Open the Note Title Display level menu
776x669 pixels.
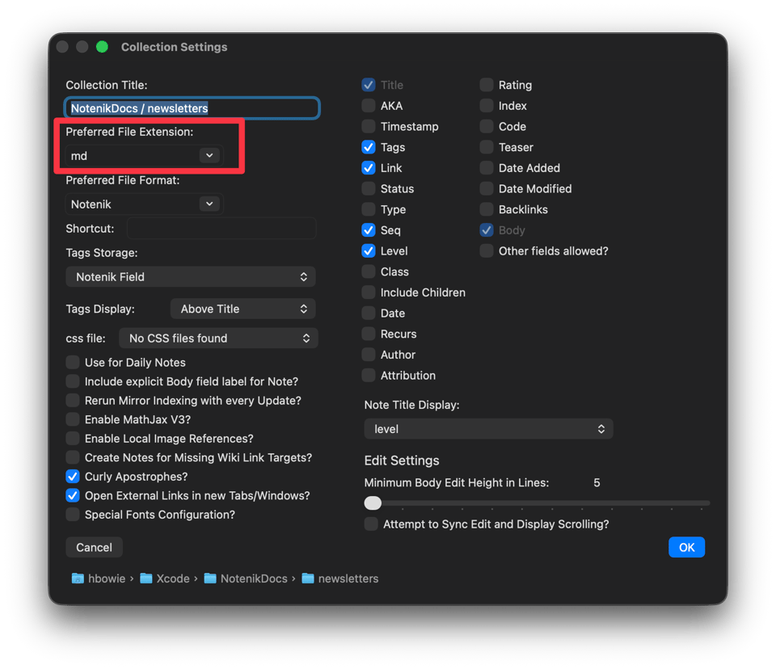coord(488,429)
